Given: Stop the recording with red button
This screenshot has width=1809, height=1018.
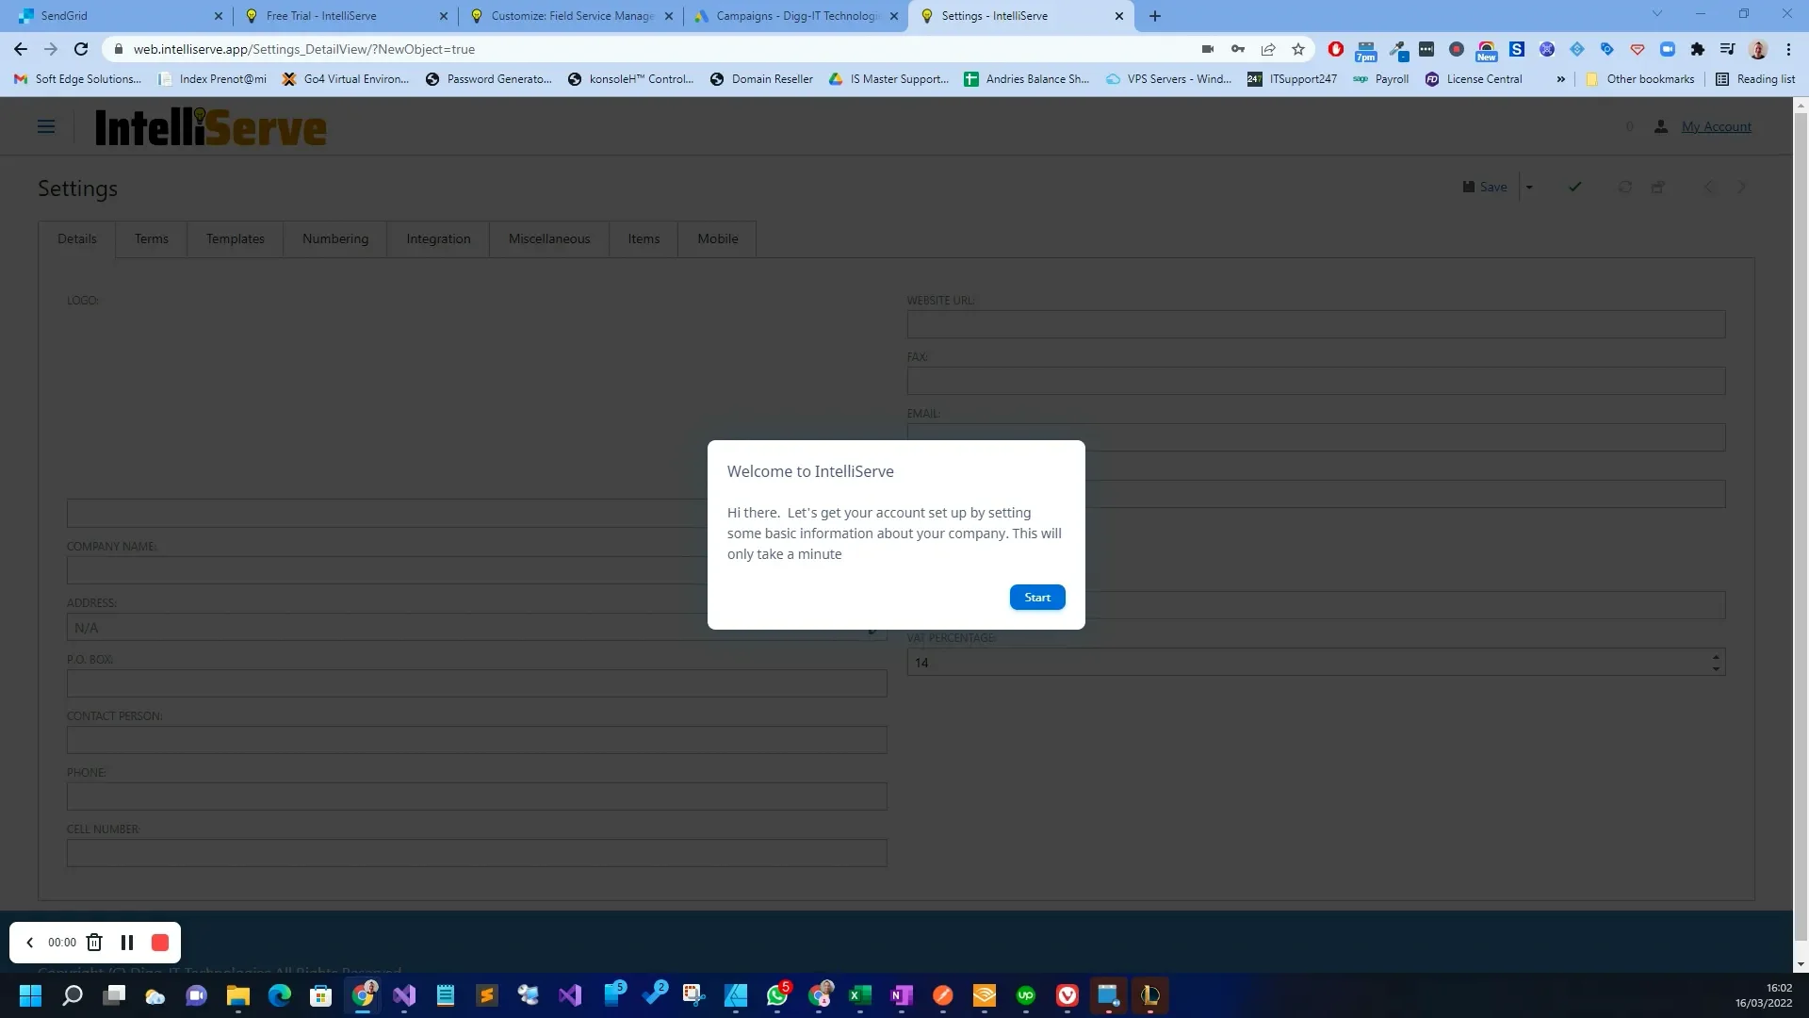Looking at the screenshot, I should [x=159, y=943].
